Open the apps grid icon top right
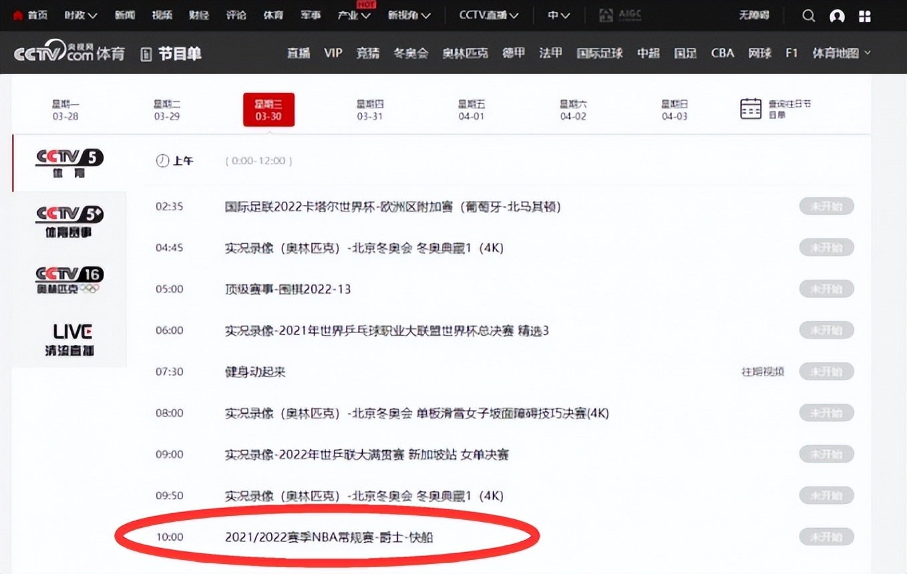 865,15
